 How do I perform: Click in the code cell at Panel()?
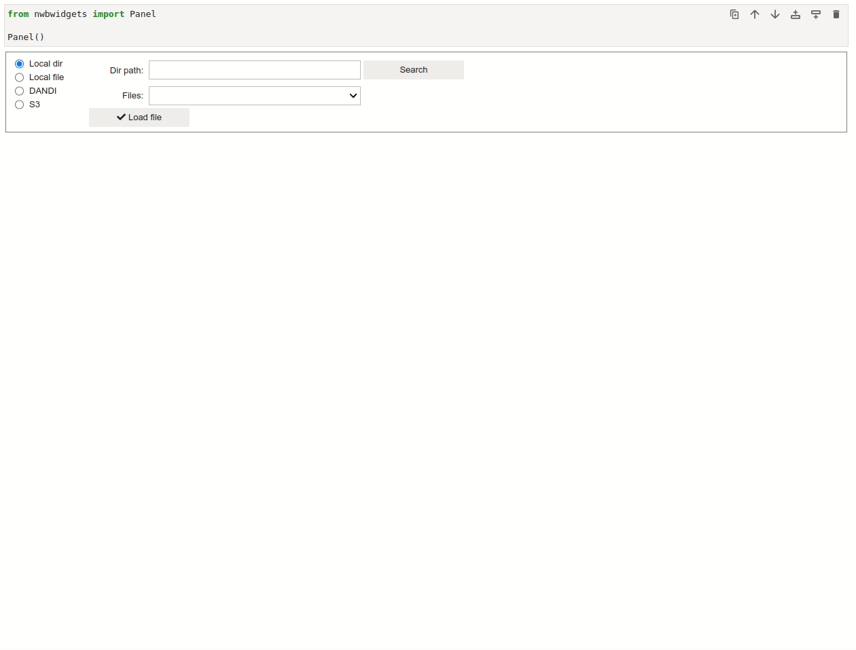(26, 37)
